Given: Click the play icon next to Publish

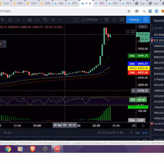Looking at the screenshot, I should tap(146, 20).
